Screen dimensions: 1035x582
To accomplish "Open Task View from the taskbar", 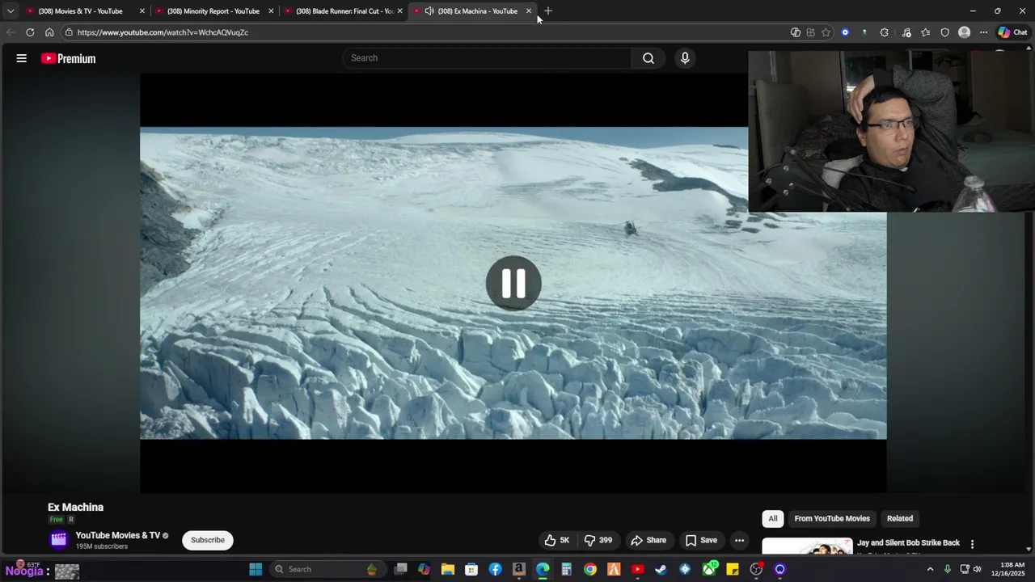I will pos(400,569).
